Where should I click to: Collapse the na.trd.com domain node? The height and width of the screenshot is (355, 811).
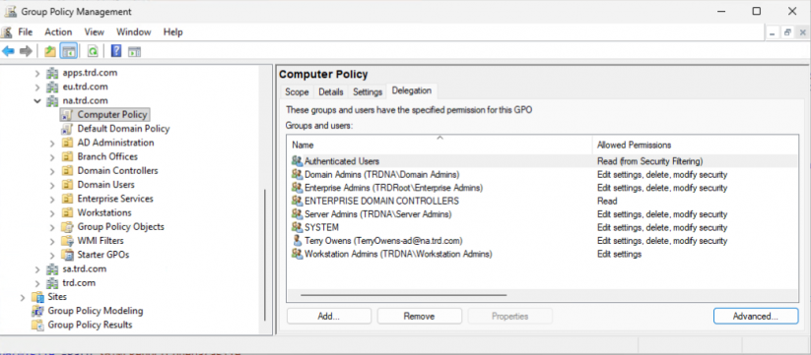(x=37, y=100)
